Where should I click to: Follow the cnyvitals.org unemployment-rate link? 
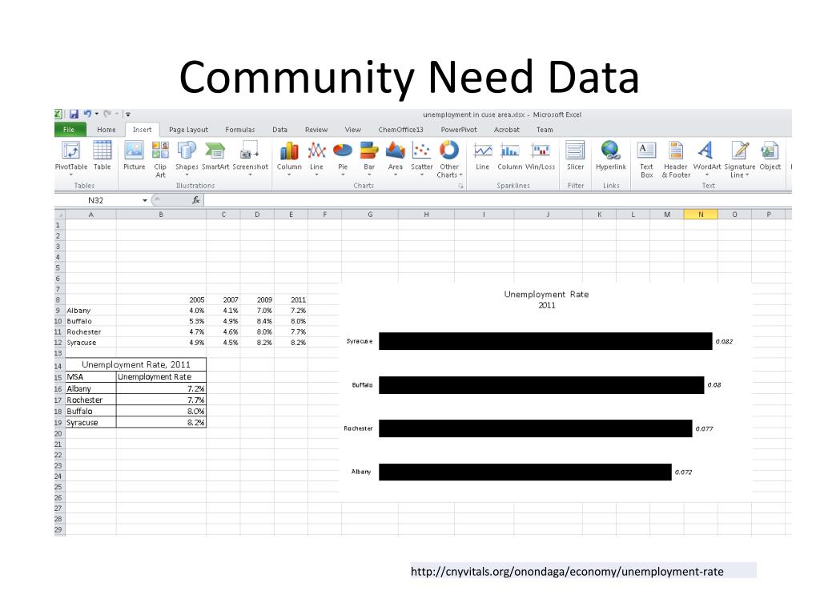tap(567, 571)
